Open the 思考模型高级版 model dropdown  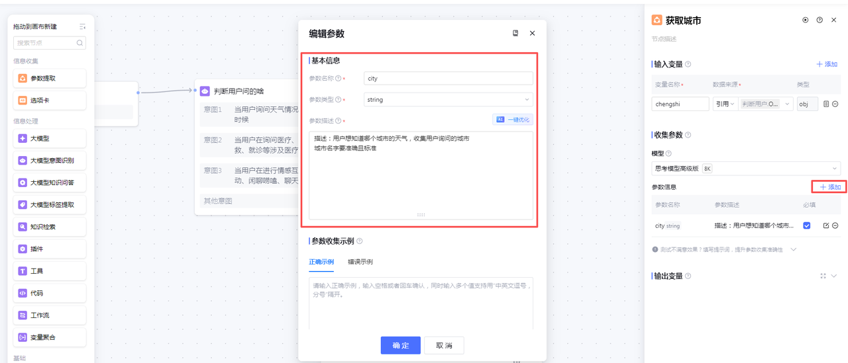tap(746, 169)
